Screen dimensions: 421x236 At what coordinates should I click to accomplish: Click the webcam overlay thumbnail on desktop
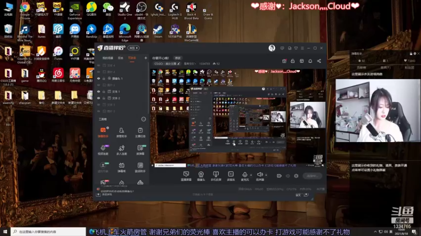[378, 111]
